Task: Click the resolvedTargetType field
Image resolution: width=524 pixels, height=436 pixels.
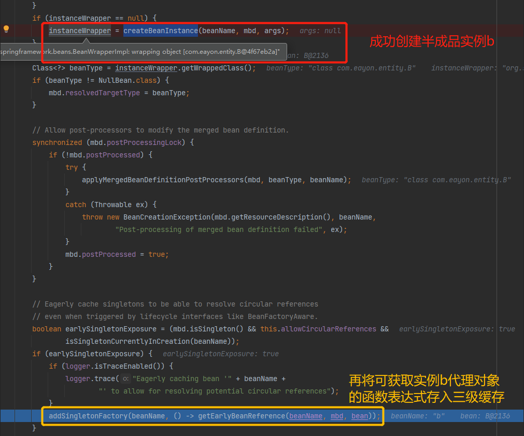Action: tap(103, 93)
